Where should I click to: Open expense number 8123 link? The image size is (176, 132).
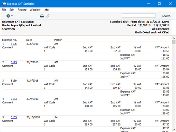14,62
